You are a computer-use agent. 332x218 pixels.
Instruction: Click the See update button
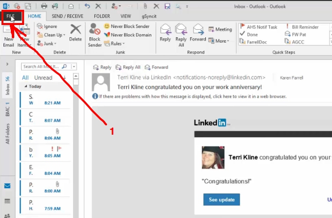[x=221, y=199]
